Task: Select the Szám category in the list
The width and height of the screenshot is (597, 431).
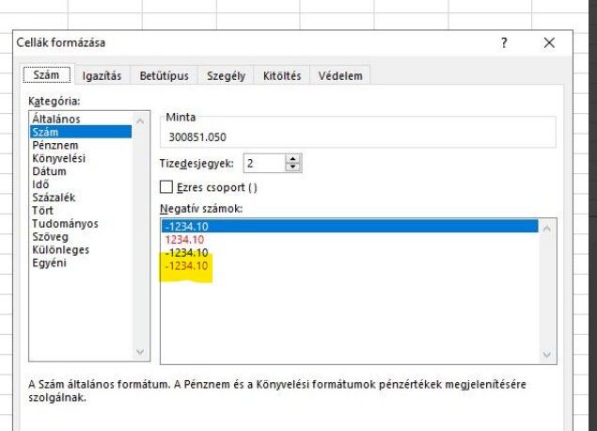Action: click(81, 132)
